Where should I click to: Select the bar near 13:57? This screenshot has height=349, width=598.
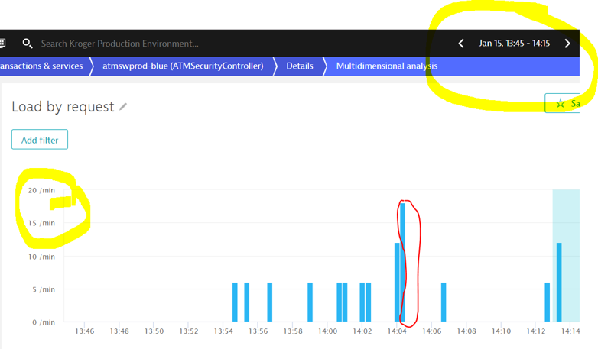point(270,302)
